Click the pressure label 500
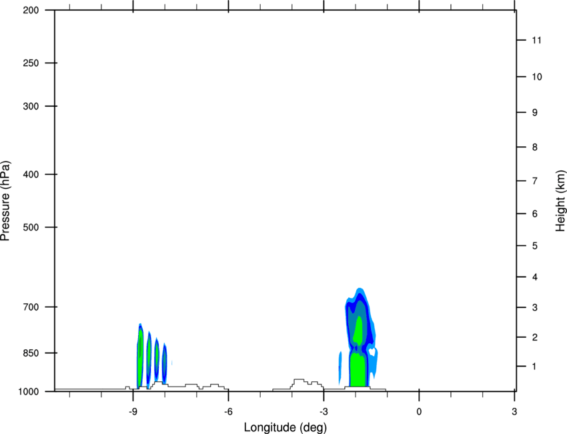The image size is (567, 434). pos(31,227)
